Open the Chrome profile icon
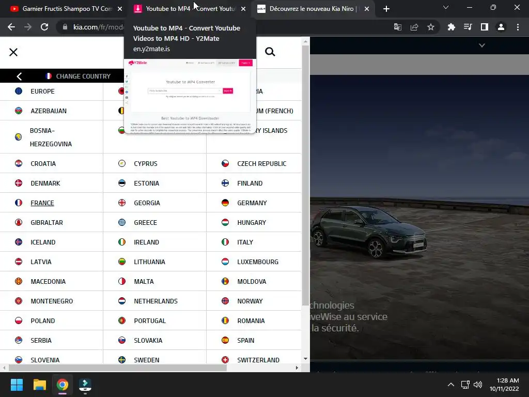The width and height of the screenshot is (529, 397). (x=501, y=27)
